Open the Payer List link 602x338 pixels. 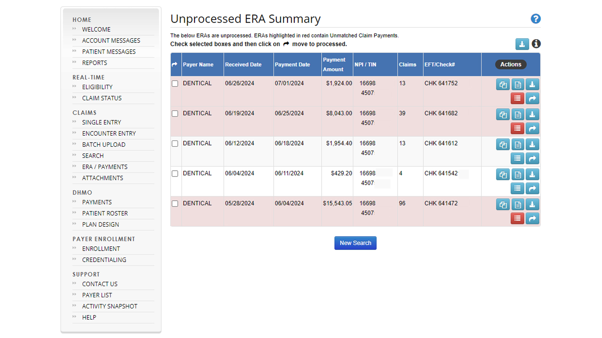[97, 295]
